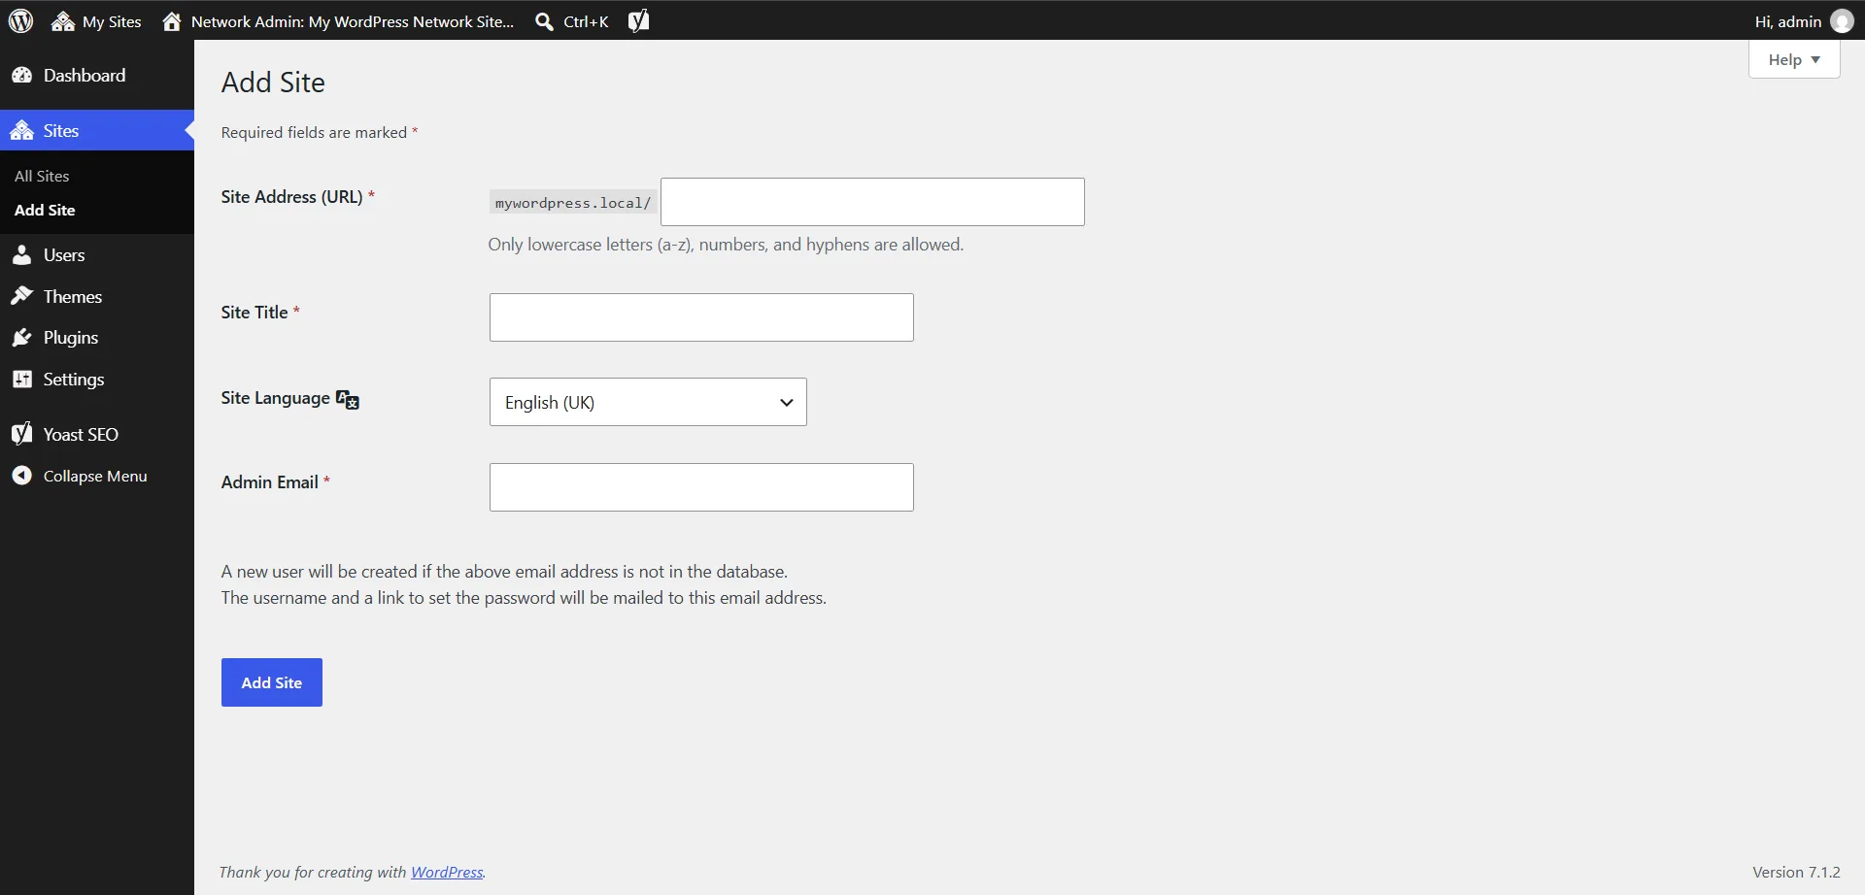Click the Users person icon
This screenshot has height=895, width=1865.
point(21,255)
